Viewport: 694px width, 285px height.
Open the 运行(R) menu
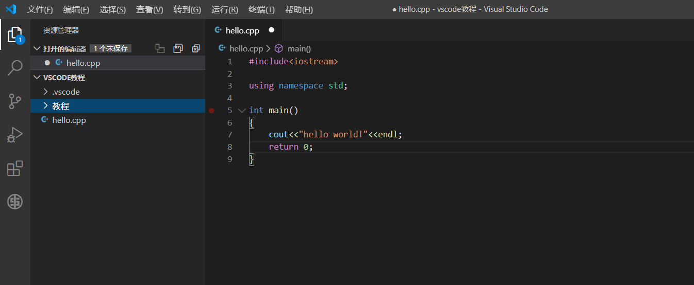[x=225, y=10]
